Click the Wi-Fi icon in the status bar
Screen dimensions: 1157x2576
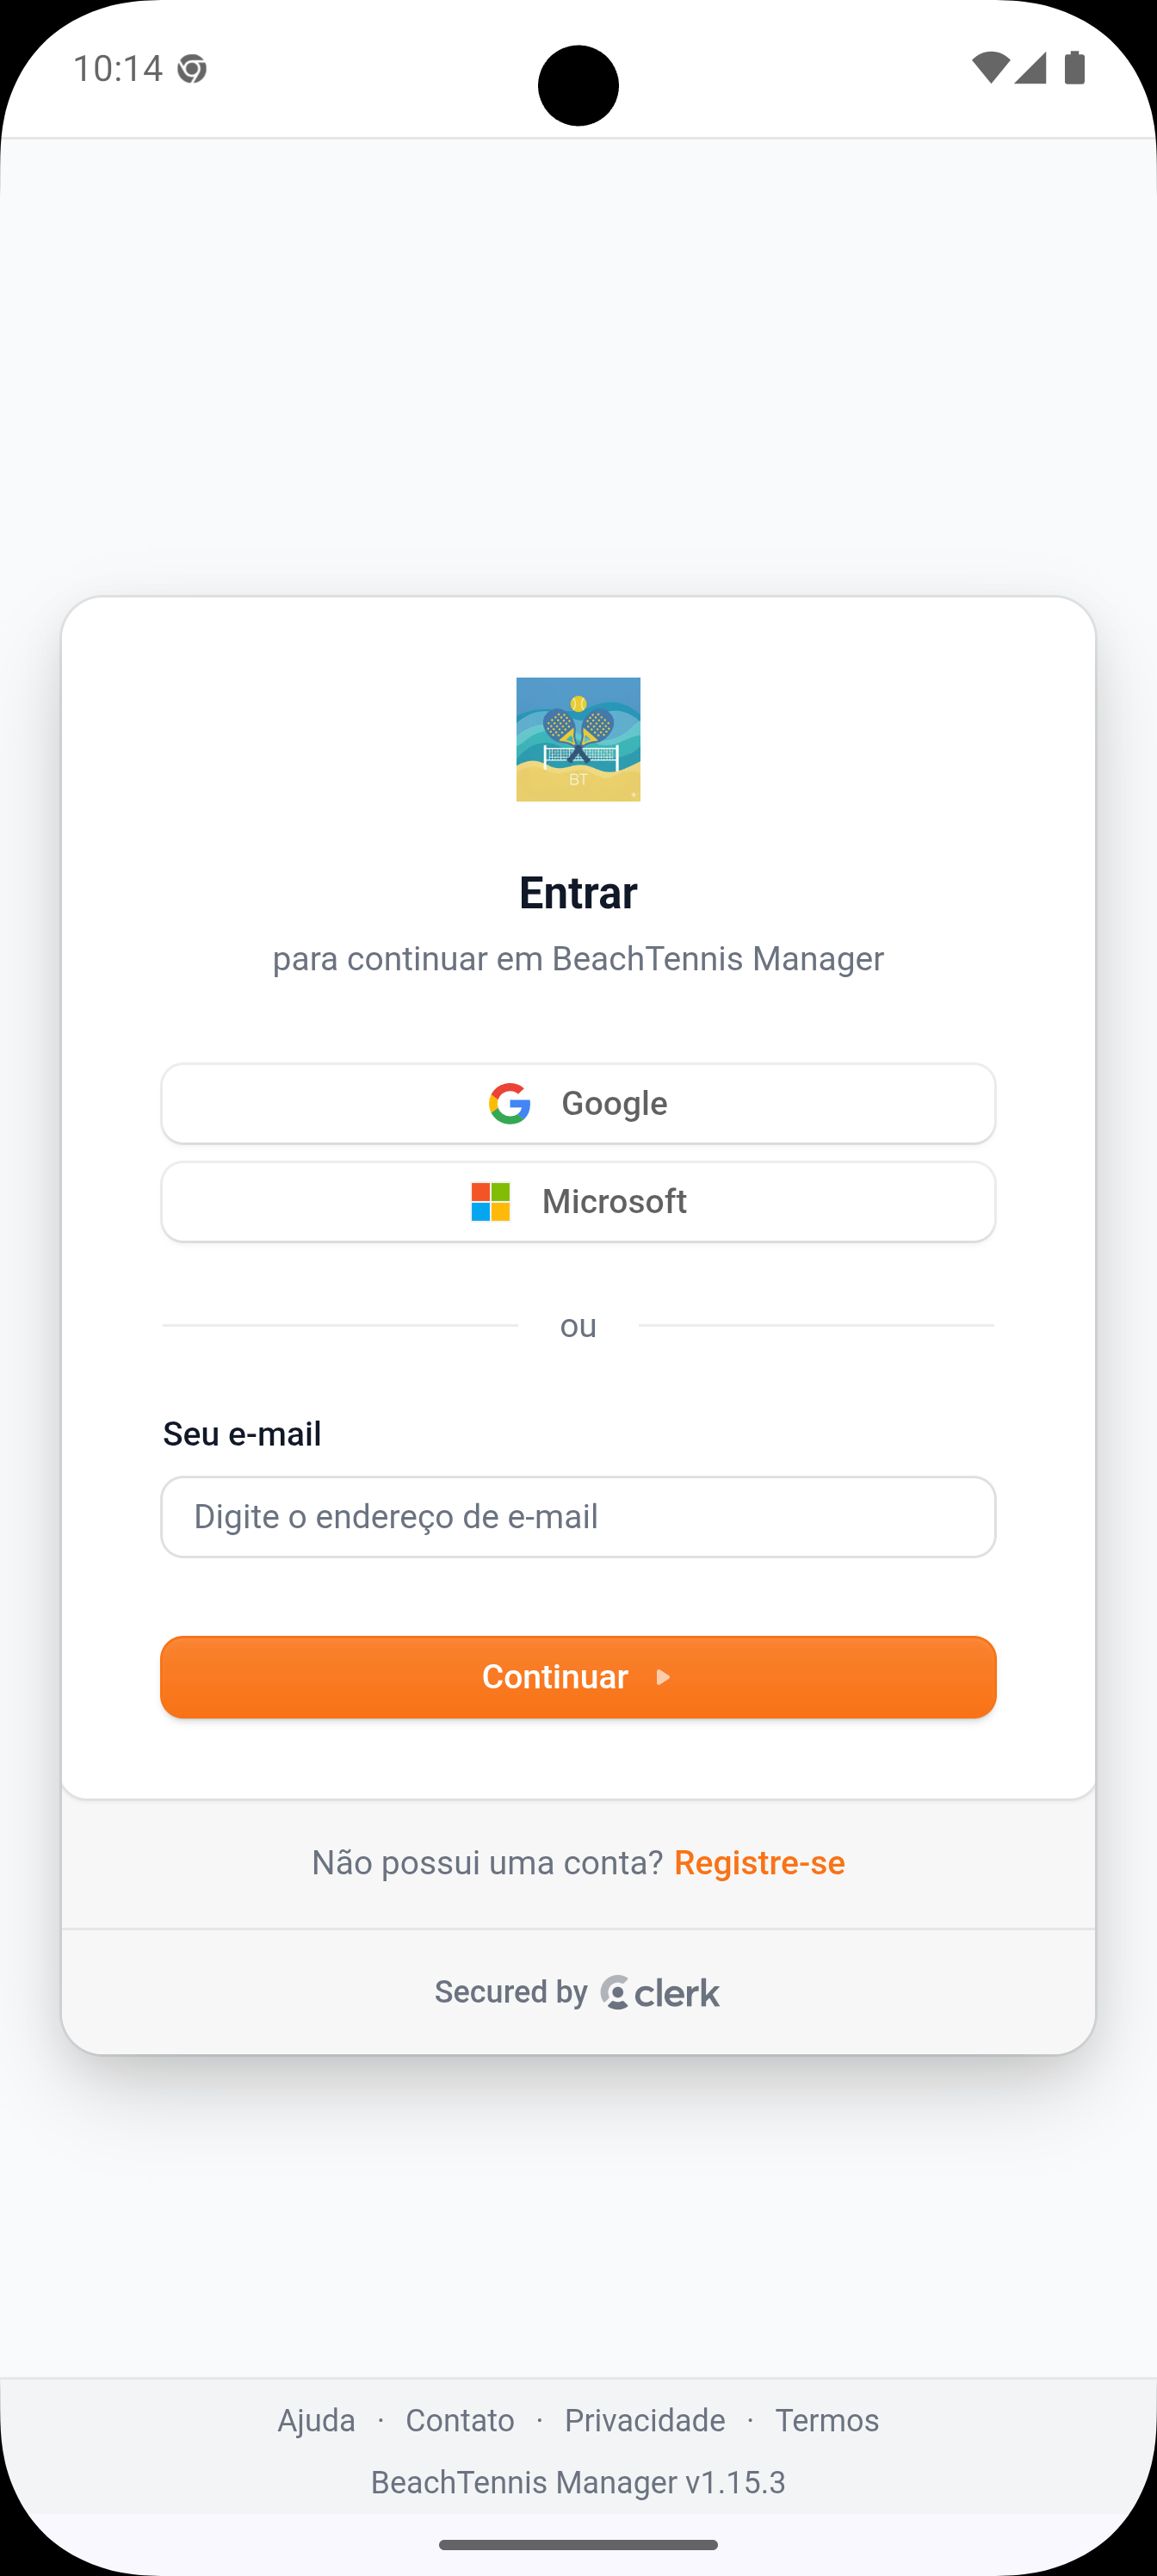click(x=990, y=67)
